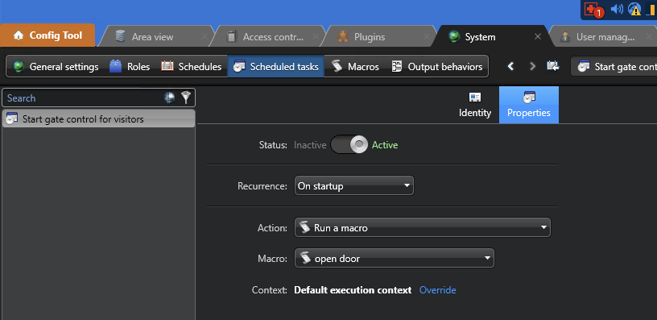This screenshot has width=657, height=320.
Task: Open Output behaviors view
Action: coord(436,67)
